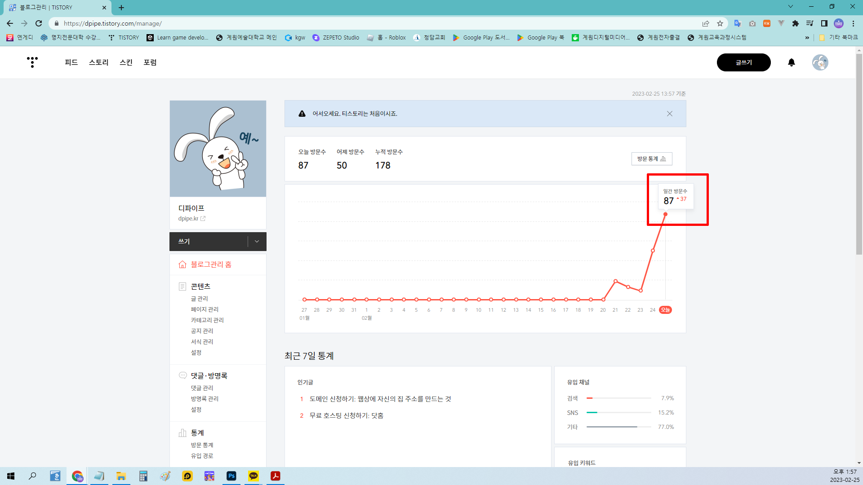
Task: Open 방명록 관리 in sidebar
Action: pyautogui.click(x=205, y=399)
